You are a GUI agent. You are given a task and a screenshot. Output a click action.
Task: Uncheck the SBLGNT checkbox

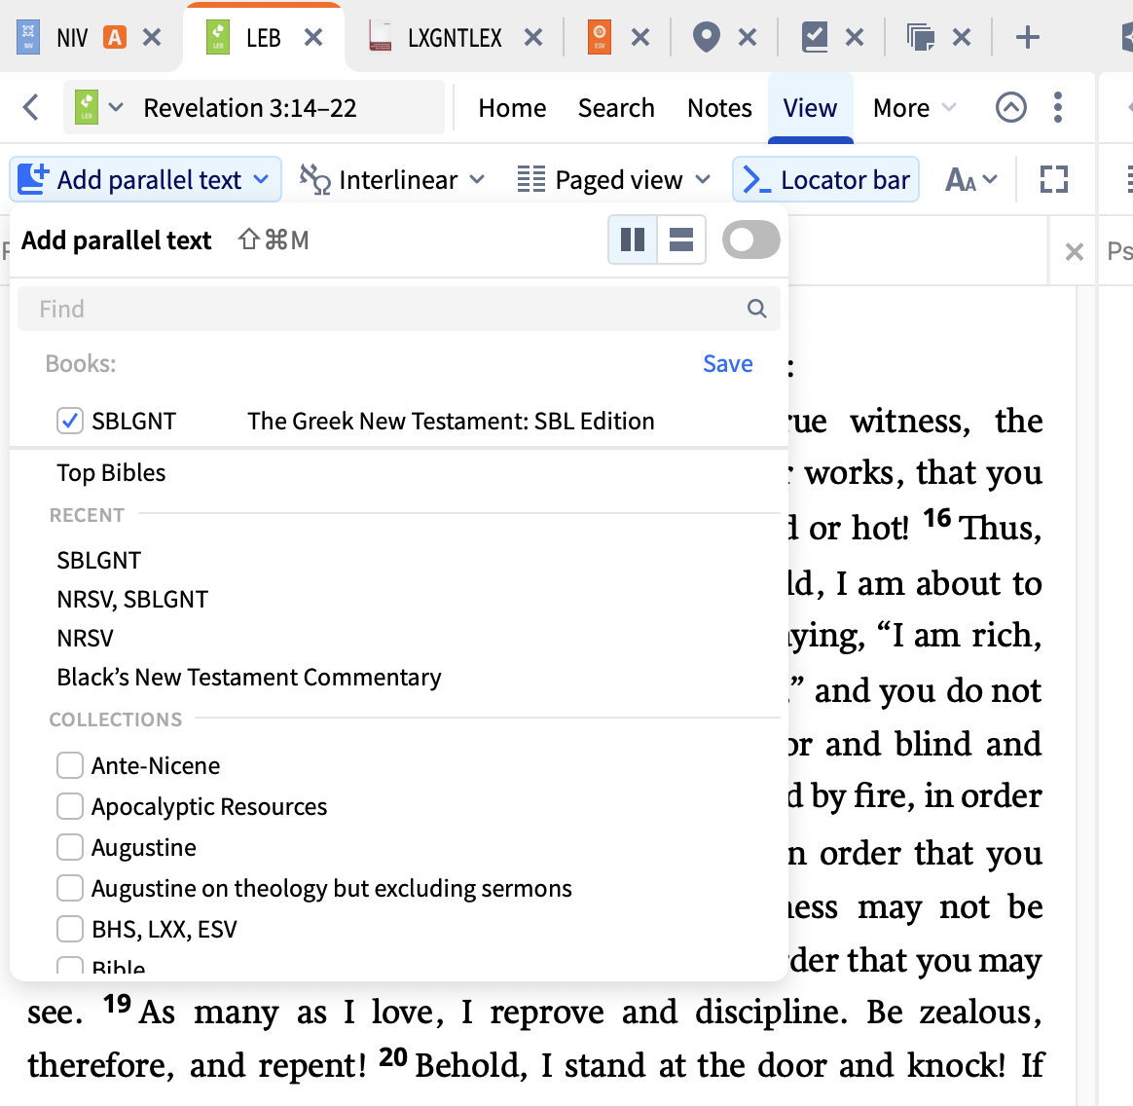point(69,421)
